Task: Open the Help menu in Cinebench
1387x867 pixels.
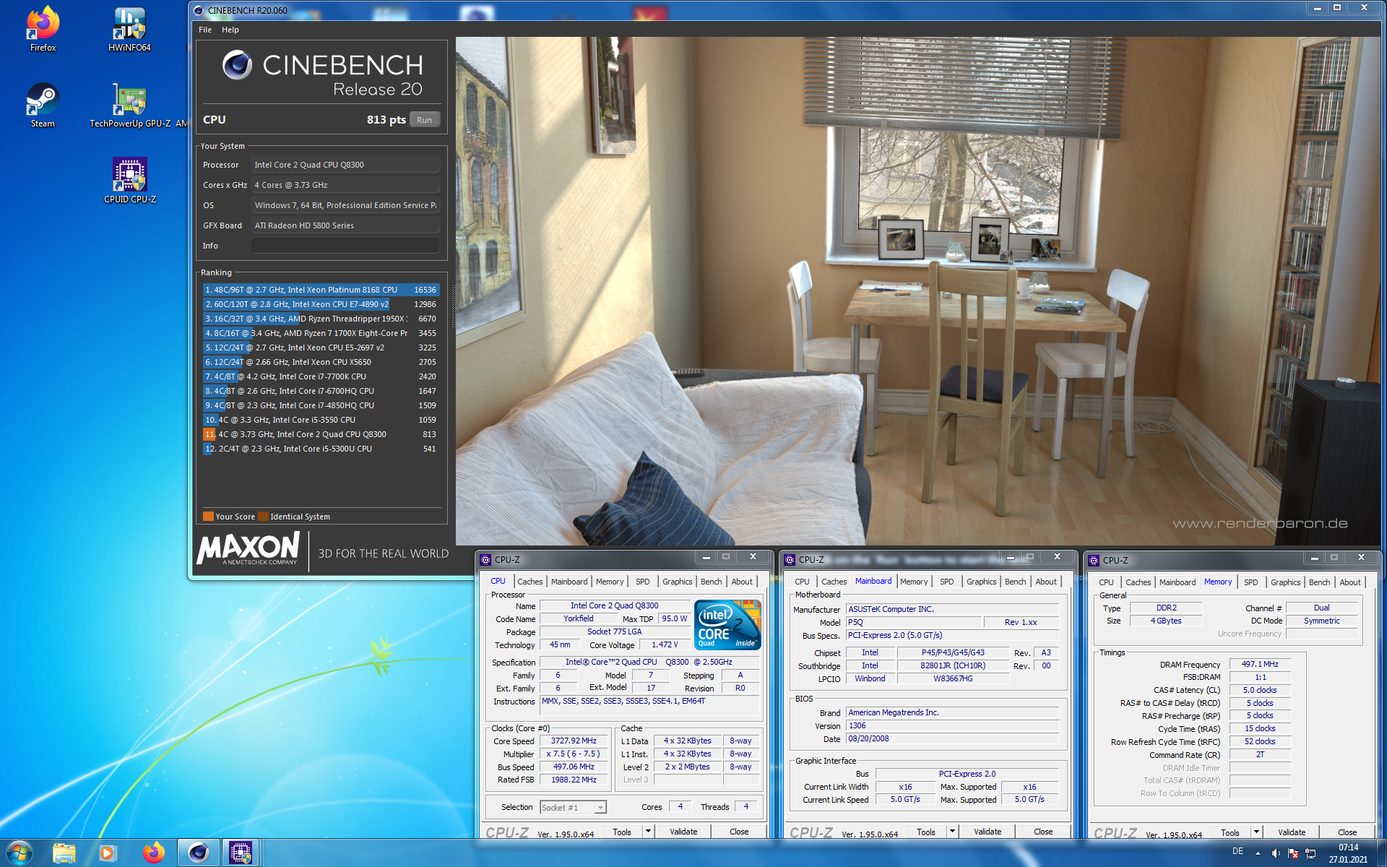Action: (x=230, y=30)
